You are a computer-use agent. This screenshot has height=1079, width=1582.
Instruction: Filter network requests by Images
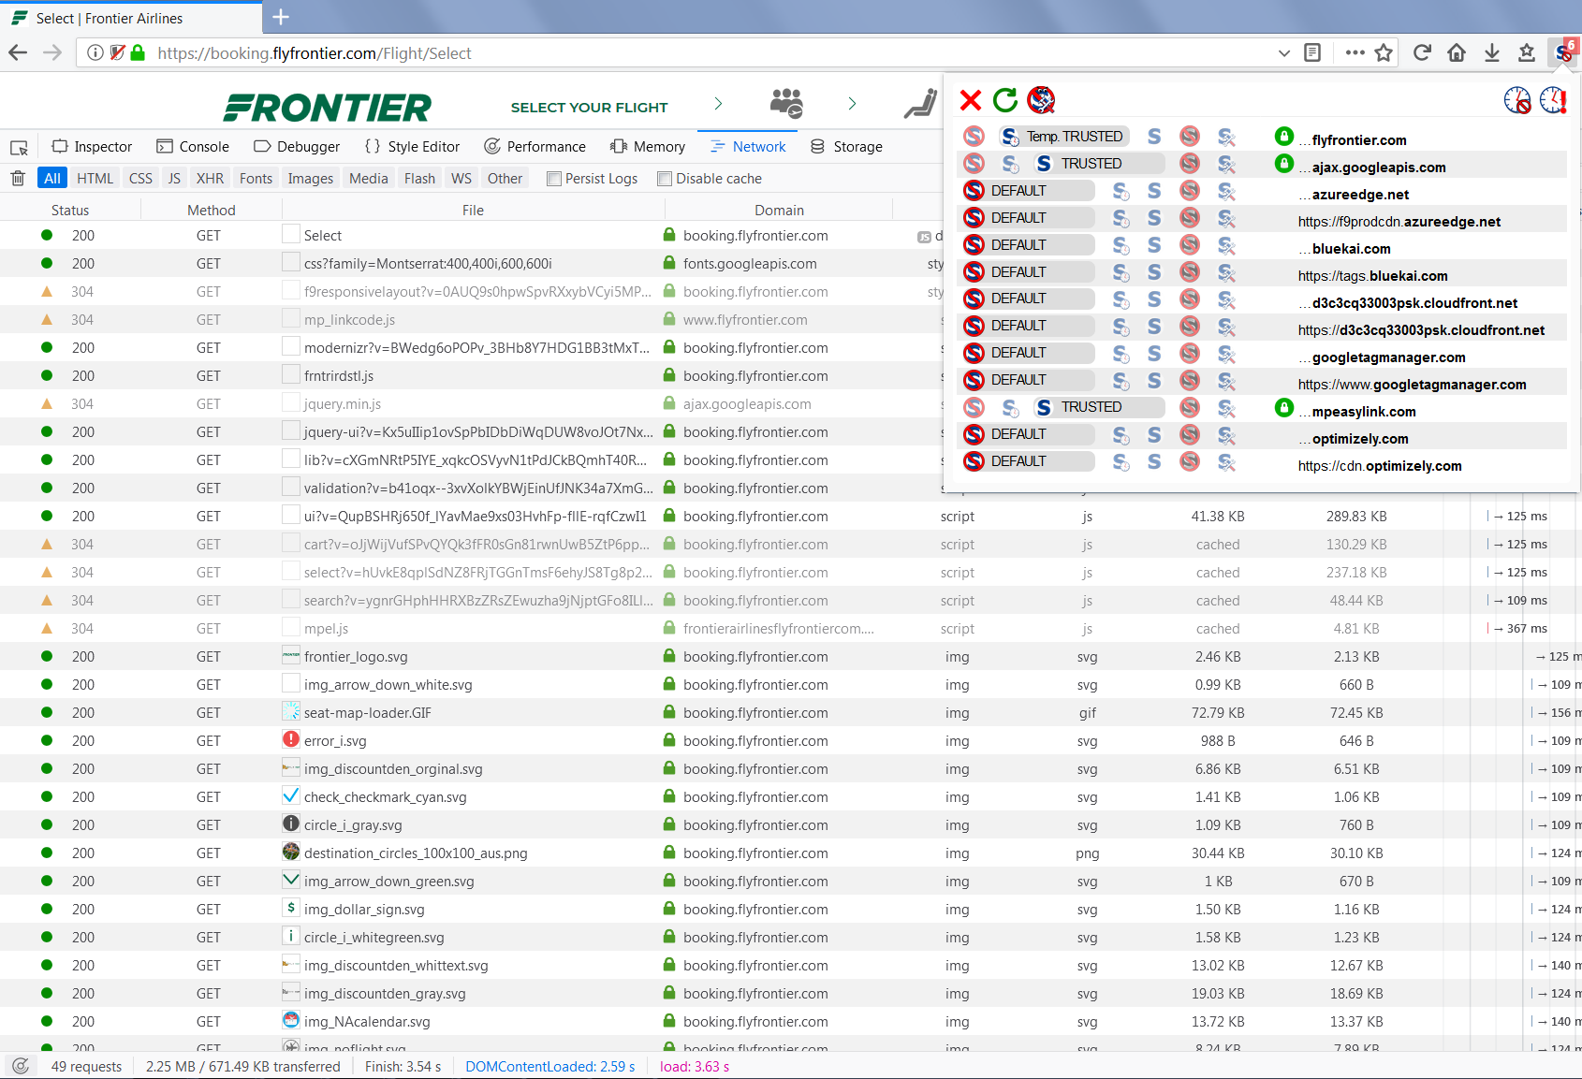point(310,179)
